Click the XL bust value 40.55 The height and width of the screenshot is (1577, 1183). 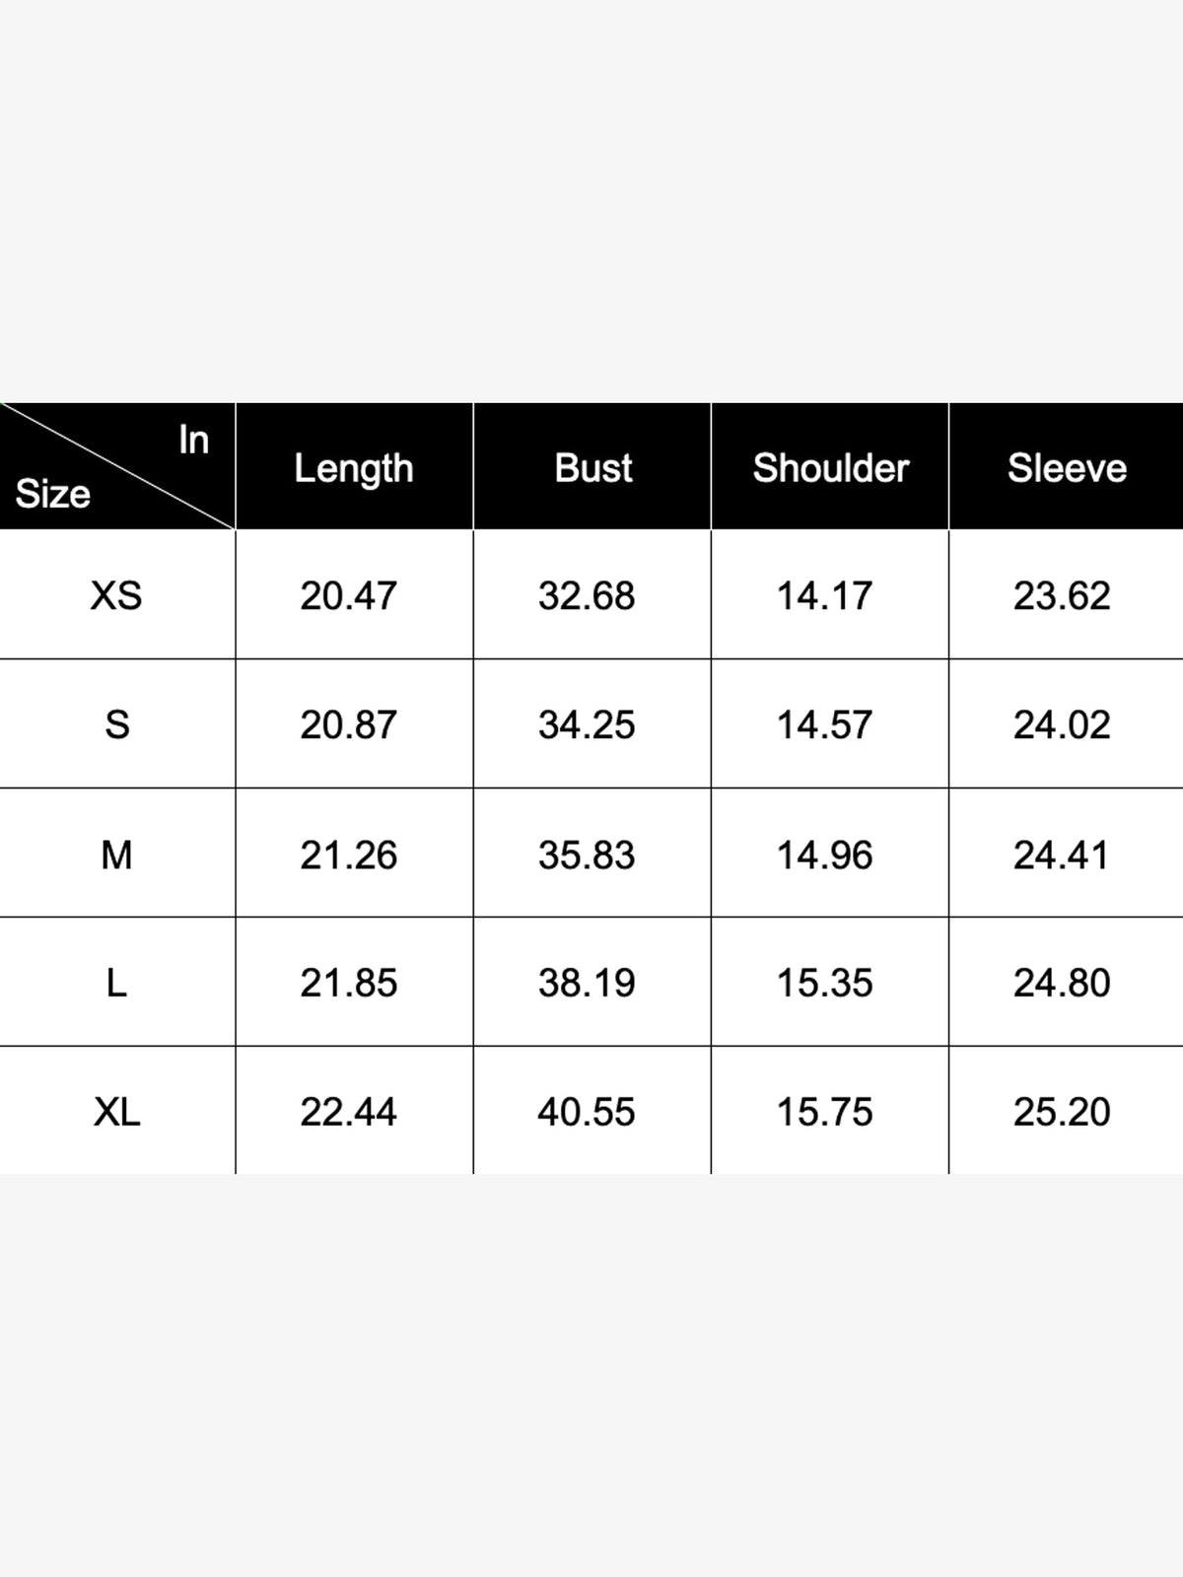coord(587,1112)
